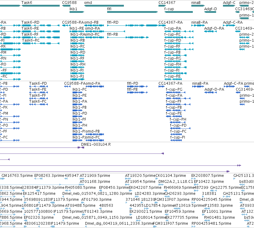Click transcript CG9588-RA

point(73,22)
